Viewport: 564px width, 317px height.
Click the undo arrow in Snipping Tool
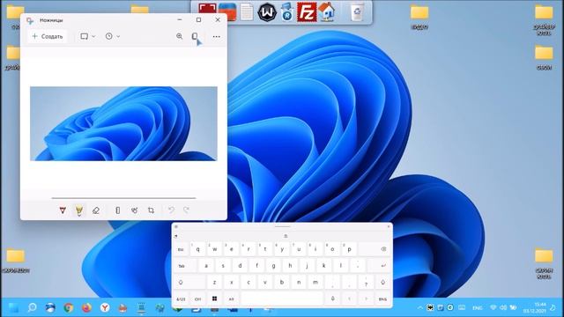pyautogui.click(x=171, y=210)
